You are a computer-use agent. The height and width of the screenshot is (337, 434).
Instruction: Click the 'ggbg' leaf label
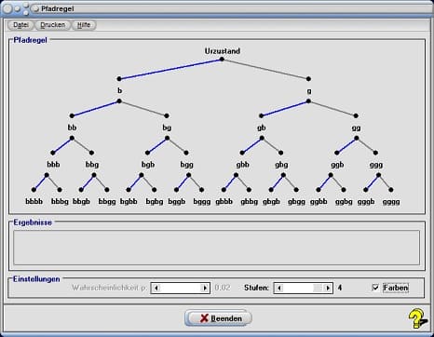click(344, 202)
